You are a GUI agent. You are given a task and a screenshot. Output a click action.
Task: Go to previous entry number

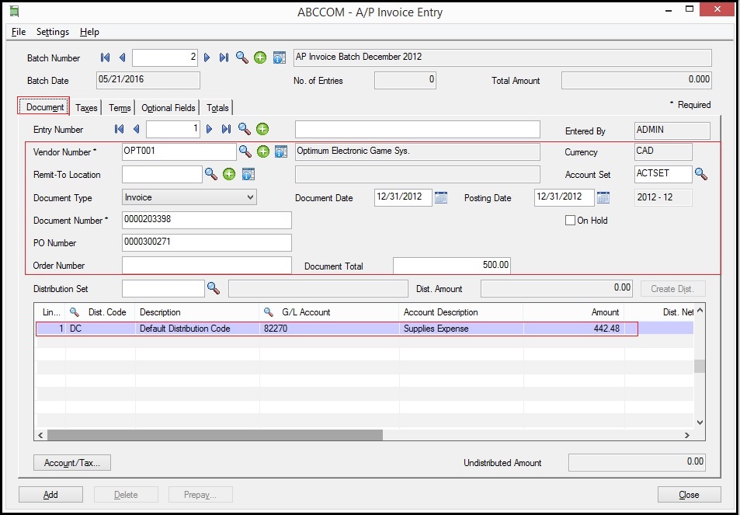tap(137, 129)
